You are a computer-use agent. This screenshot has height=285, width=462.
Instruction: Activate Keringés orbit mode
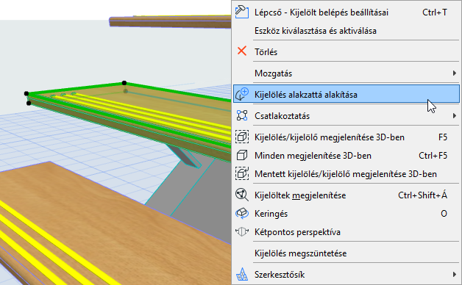tap(346, 213)
